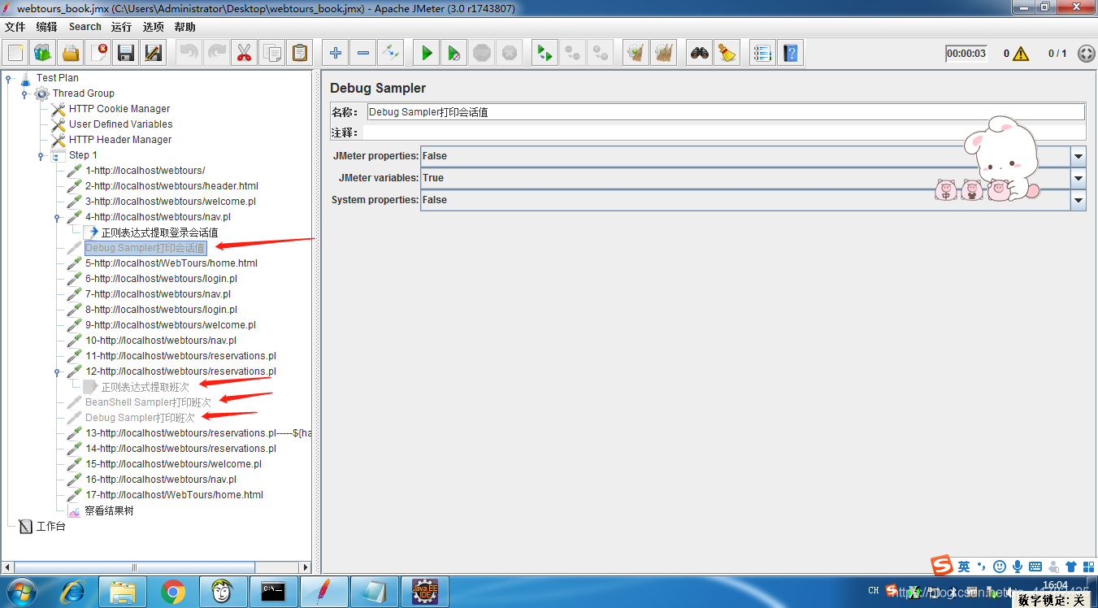Click the Cut scissors icon

[244, 54]
